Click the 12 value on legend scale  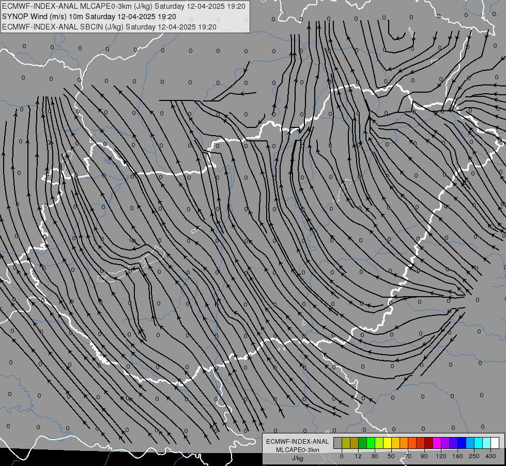358,456
